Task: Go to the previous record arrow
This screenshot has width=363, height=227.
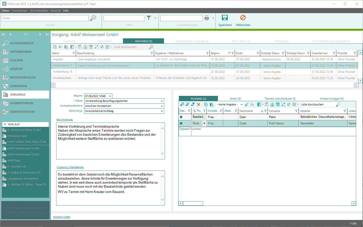Action: 11,34
